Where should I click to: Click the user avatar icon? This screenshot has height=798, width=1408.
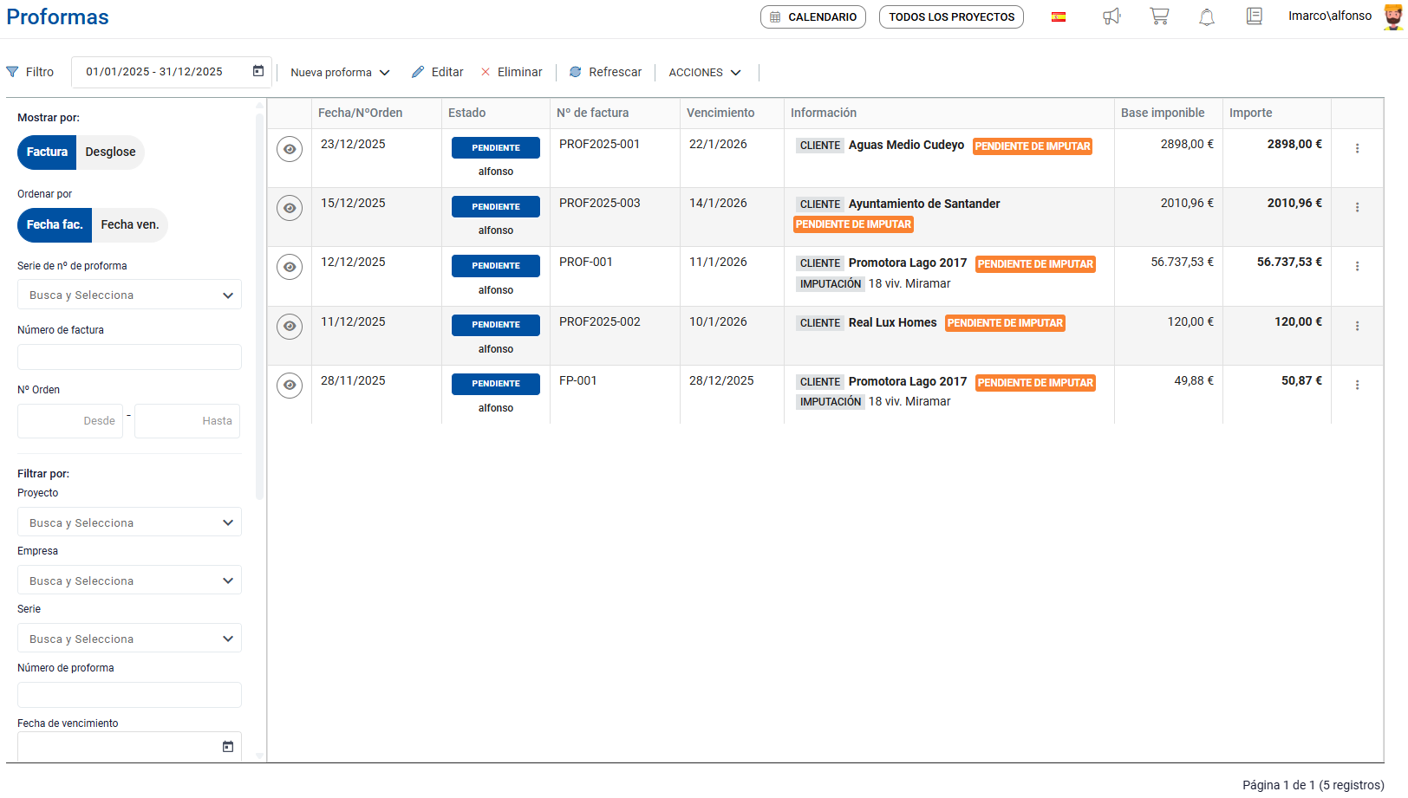[x=1392, y=16]
